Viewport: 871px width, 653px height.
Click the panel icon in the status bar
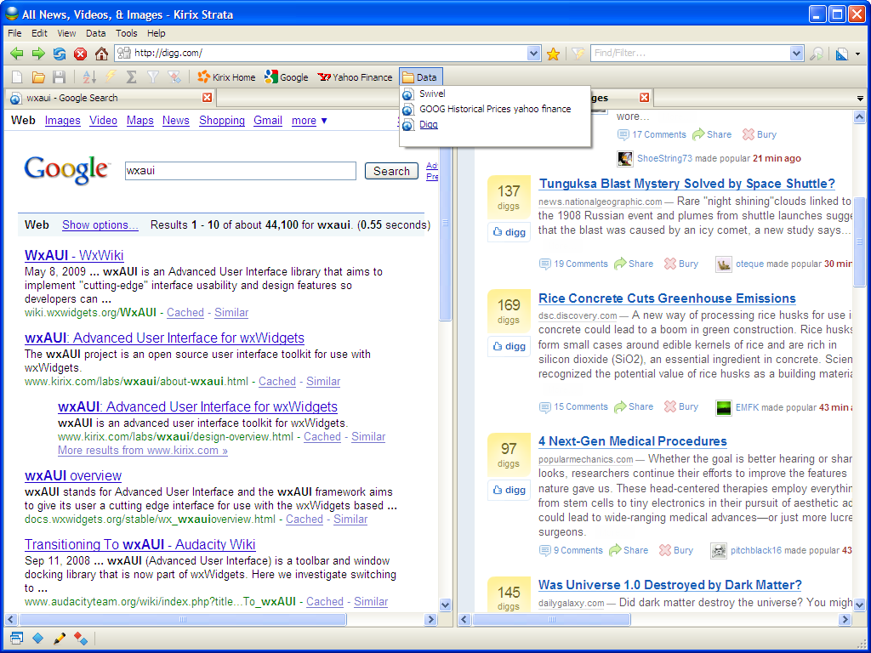17,639
